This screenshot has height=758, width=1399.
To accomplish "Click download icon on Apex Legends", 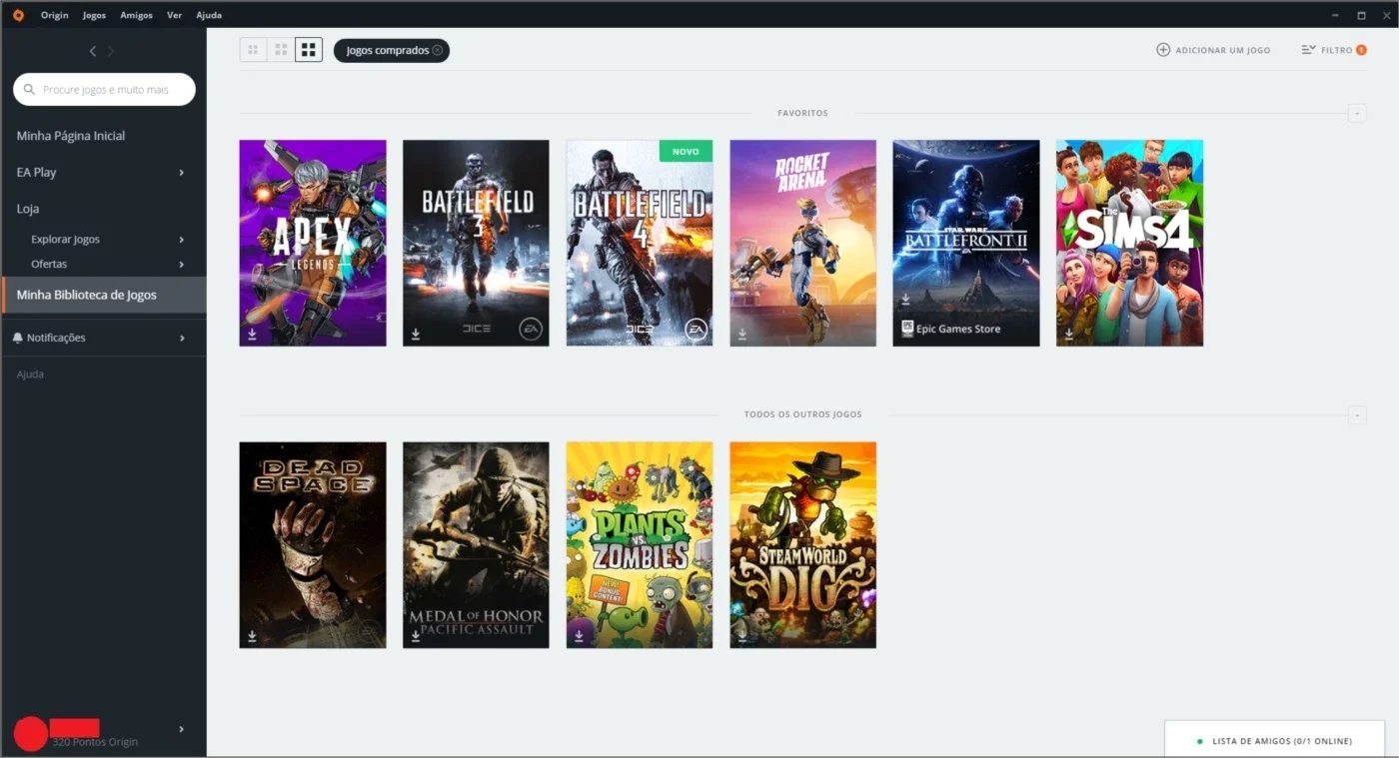I will [x=253, y=335].
